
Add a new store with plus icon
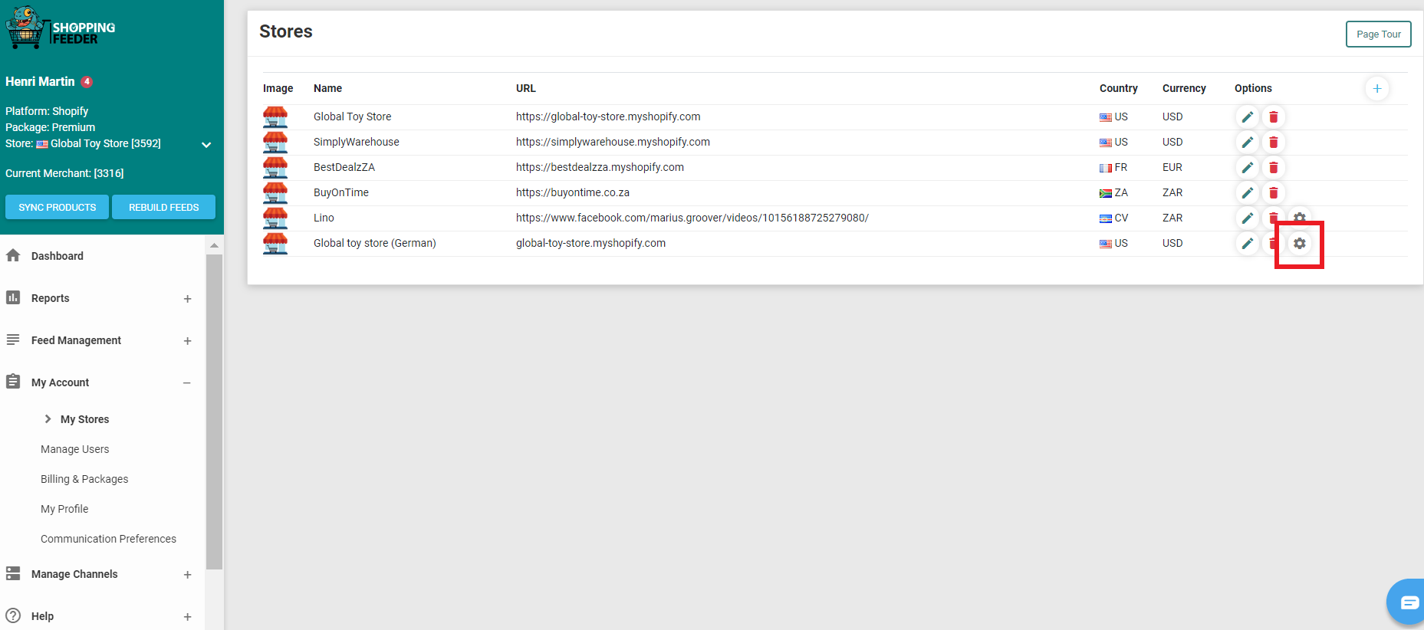coord(1377,88)
